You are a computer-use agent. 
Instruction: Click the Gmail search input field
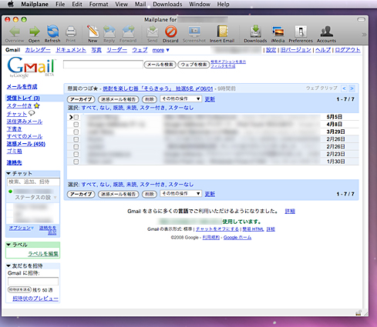pos(103,65)
